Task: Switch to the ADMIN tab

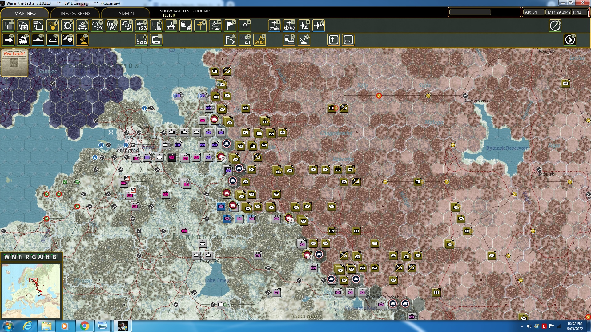Action: (126, 13)
